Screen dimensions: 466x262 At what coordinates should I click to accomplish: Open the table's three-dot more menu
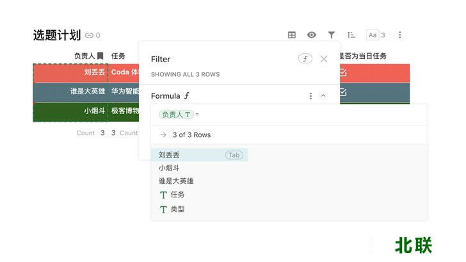(400, 35)
